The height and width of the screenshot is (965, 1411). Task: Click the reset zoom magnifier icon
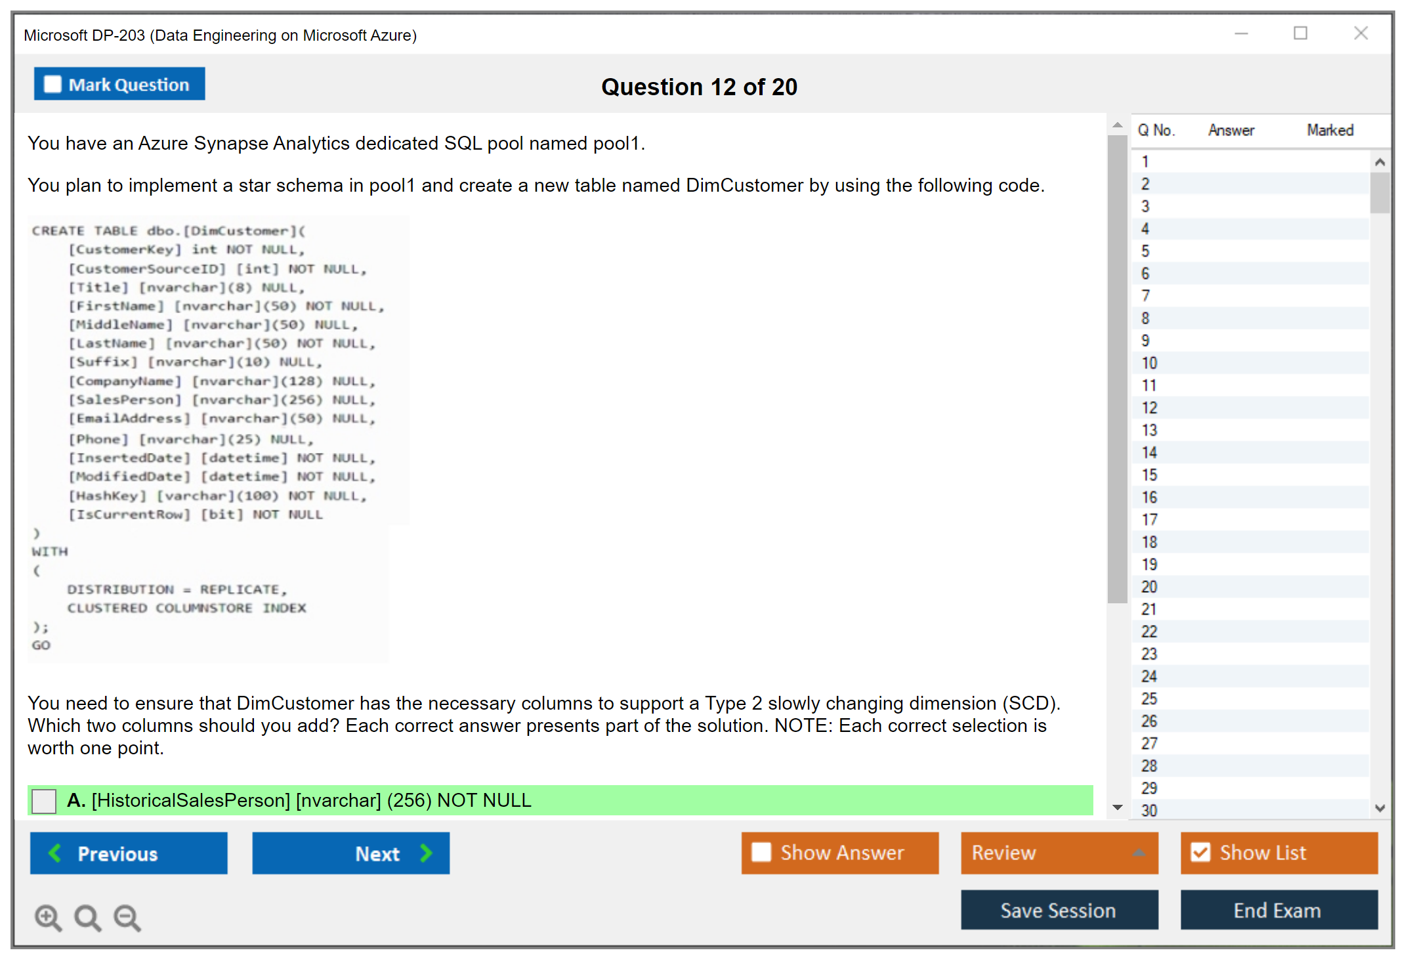(87, 917)
